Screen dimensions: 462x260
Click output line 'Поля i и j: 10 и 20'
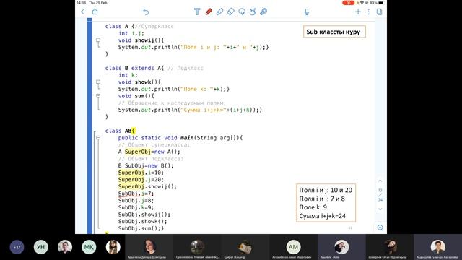click(326, 190)
